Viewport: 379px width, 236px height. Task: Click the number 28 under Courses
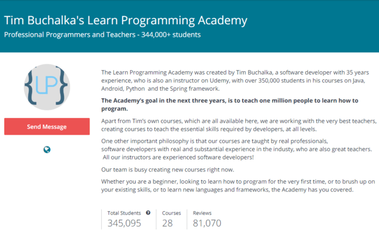click(x=167, y=223)
